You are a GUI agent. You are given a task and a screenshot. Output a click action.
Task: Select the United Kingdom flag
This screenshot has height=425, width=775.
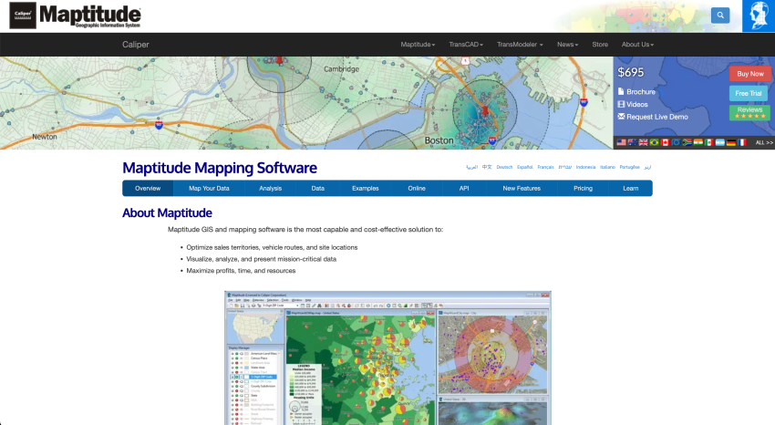[643, 142]
